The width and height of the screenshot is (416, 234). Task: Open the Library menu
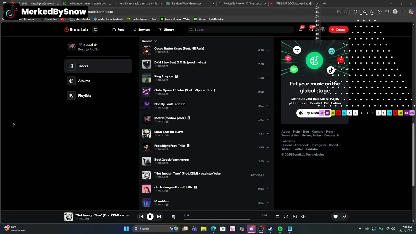[166, 29]
